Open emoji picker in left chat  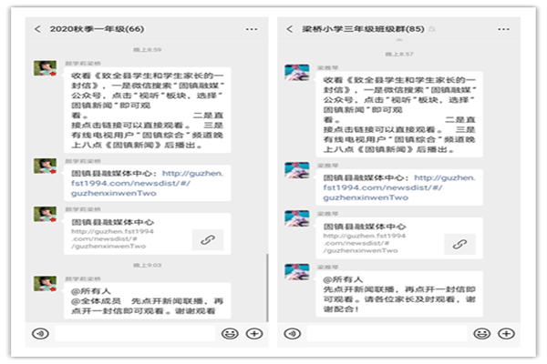[x=229, y=333]
